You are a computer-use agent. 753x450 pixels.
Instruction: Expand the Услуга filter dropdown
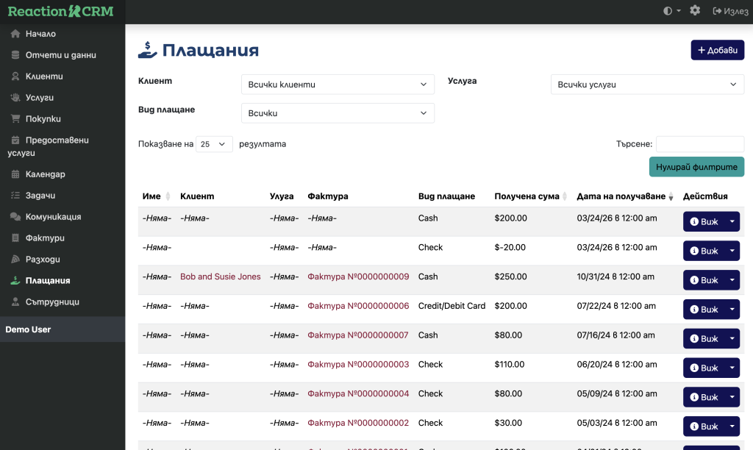point(647,85)
